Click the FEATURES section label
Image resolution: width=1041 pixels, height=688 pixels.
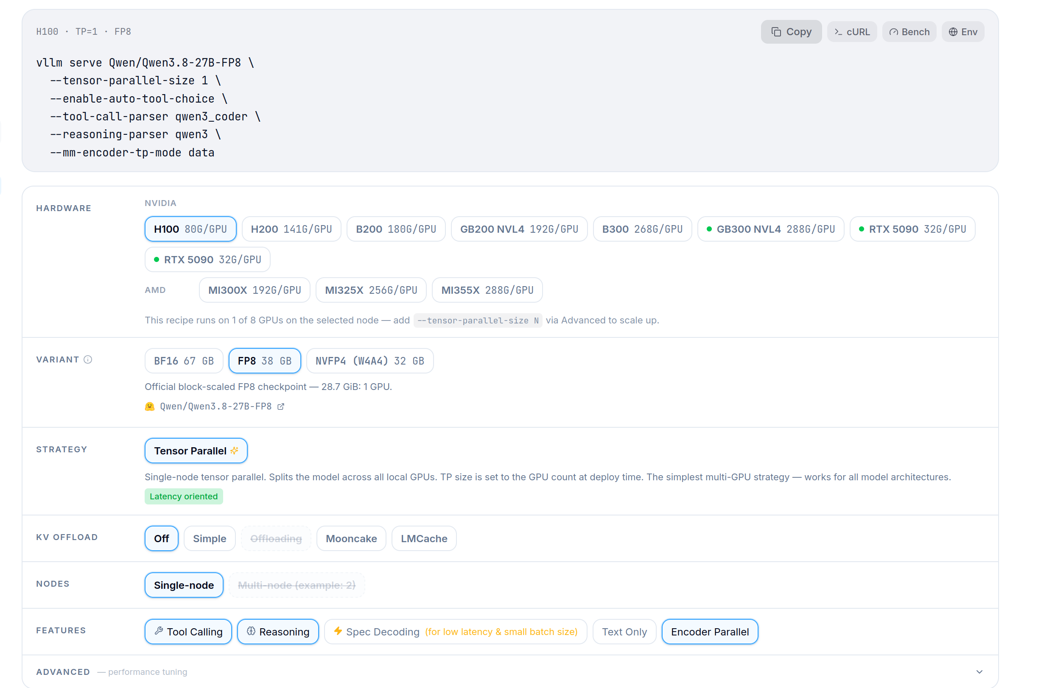pos(61,630)
